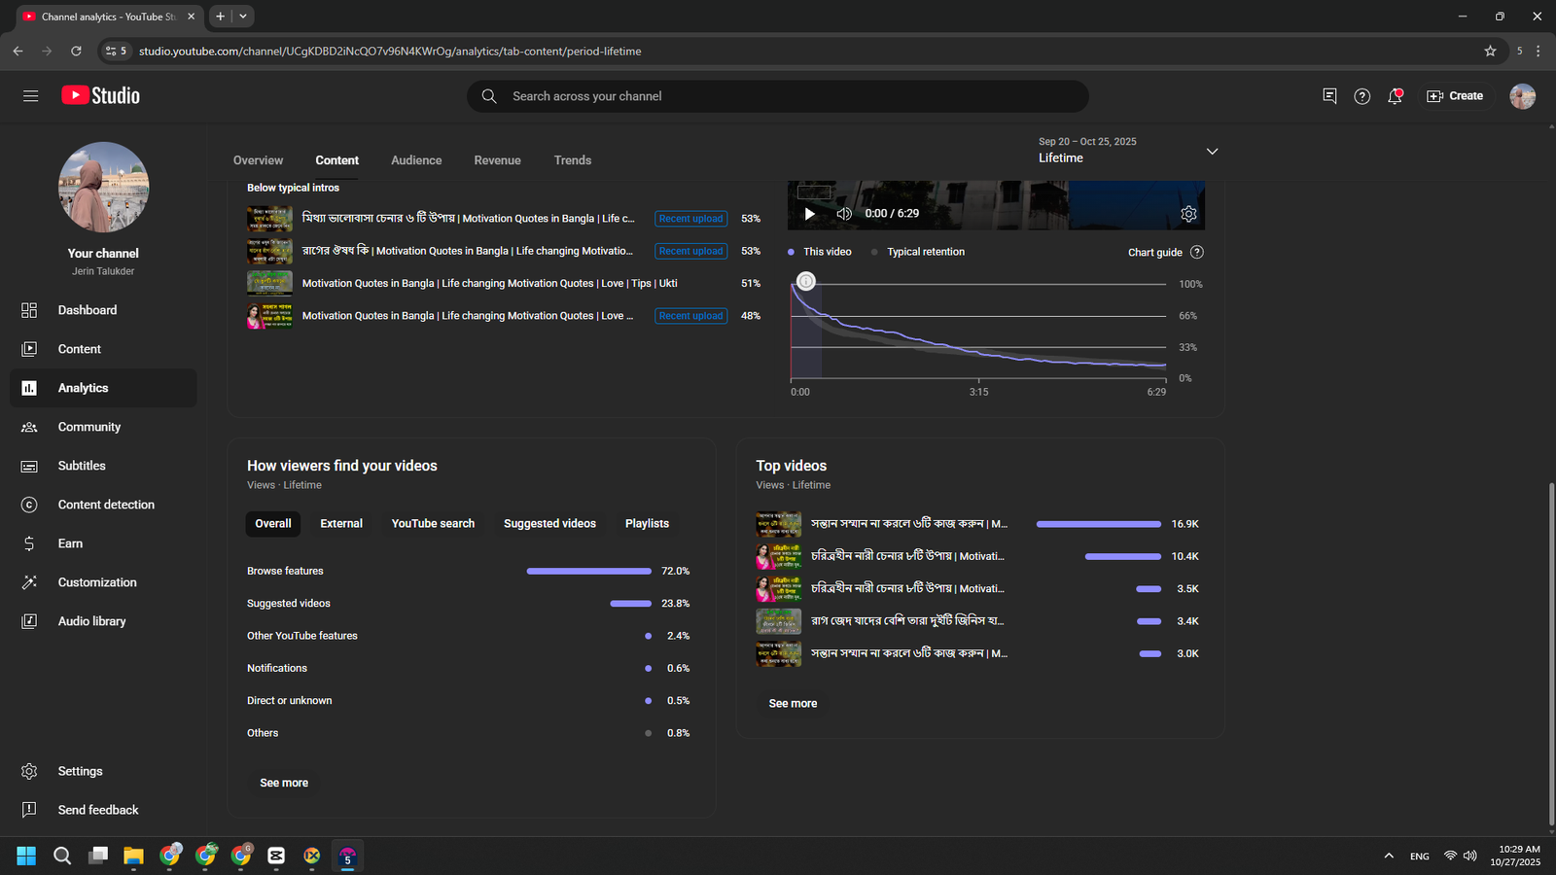
Task: Expand the Lifetime date range dropdown
Action: pyautogui.click(x=1212, y=152)
